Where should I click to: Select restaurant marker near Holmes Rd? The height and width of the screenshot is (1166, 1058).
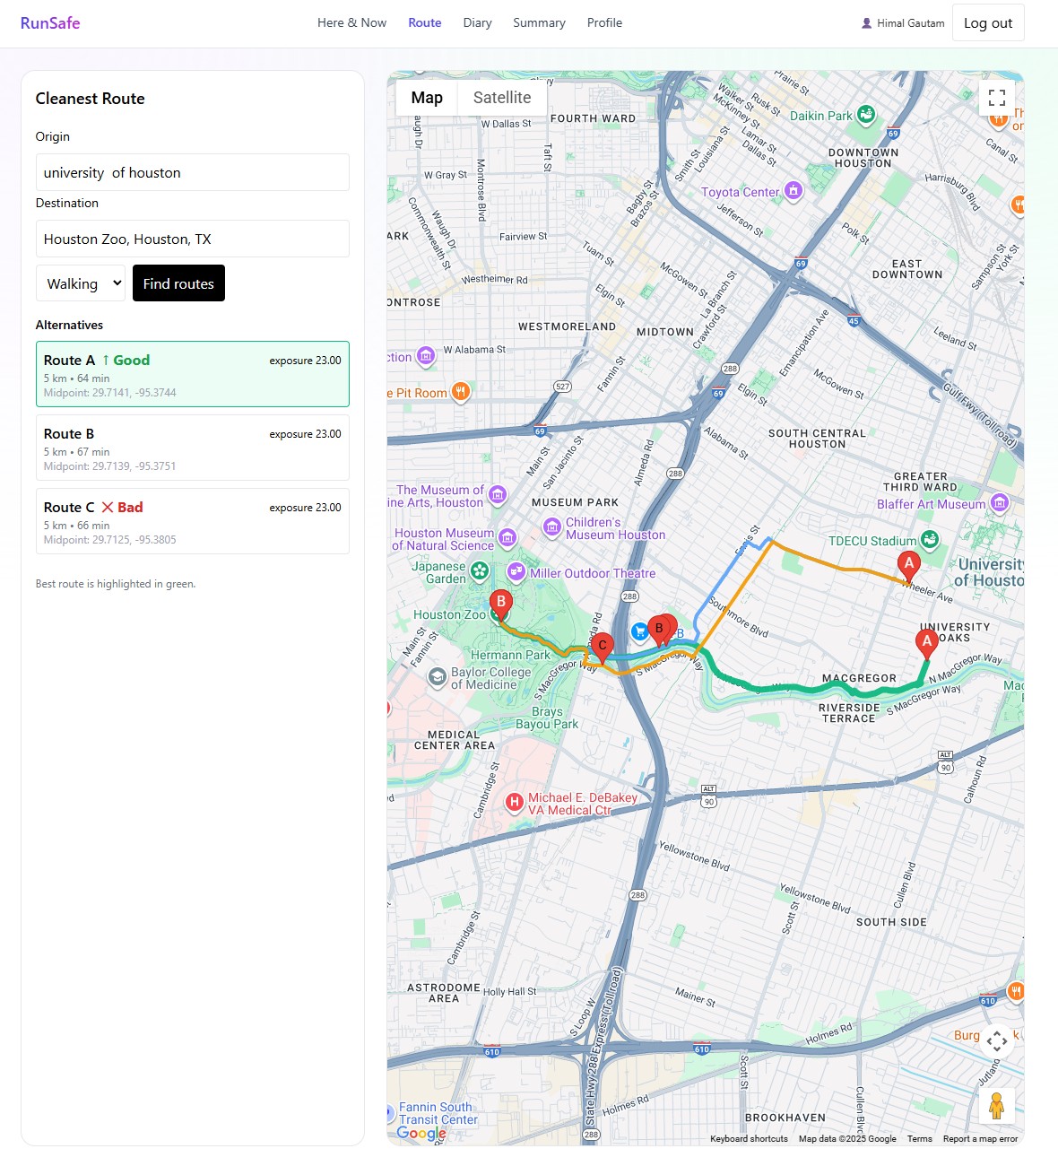(1016, 991)
